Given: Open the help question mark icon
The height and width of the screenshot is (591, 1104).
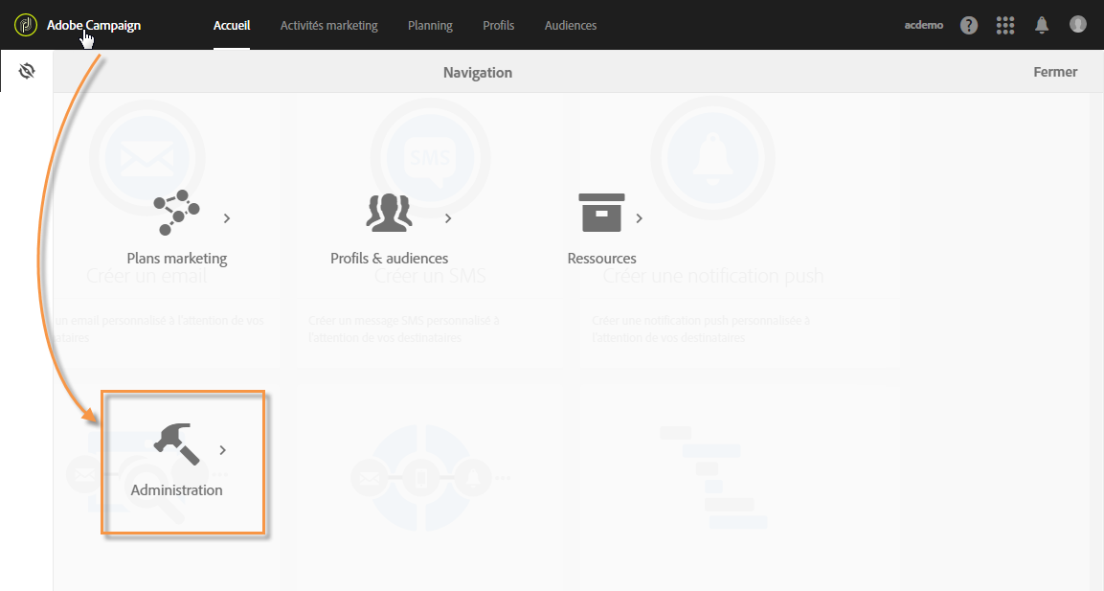Looking at the screenshot, I should pos(969,25).
